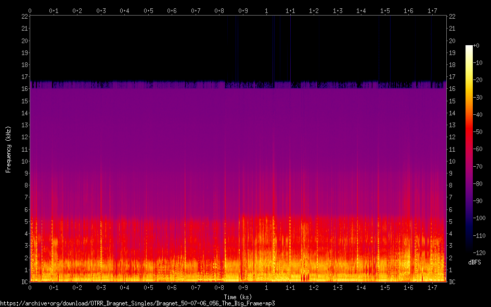Click the DC label on right axis
491x307 pixels.
click(452, 282)
